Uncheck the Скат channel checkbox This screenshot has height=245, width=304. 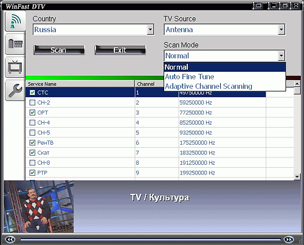pyautogui.click(x=32, y=153)
